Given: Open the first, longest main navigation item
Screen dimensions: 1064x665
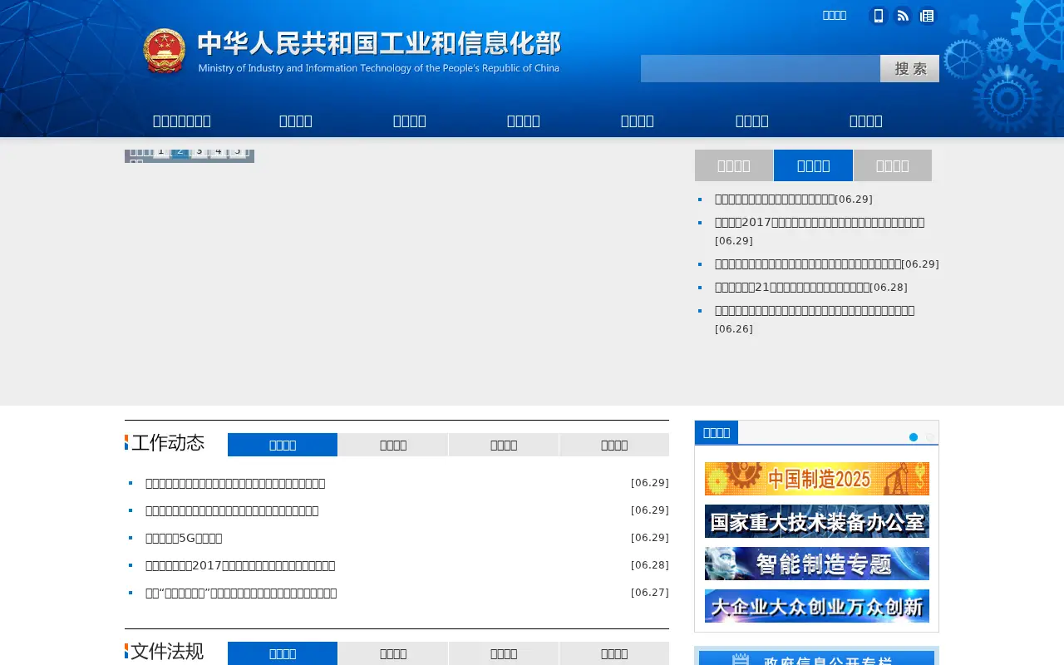Looking at the screenshot, I should (182, 121).
